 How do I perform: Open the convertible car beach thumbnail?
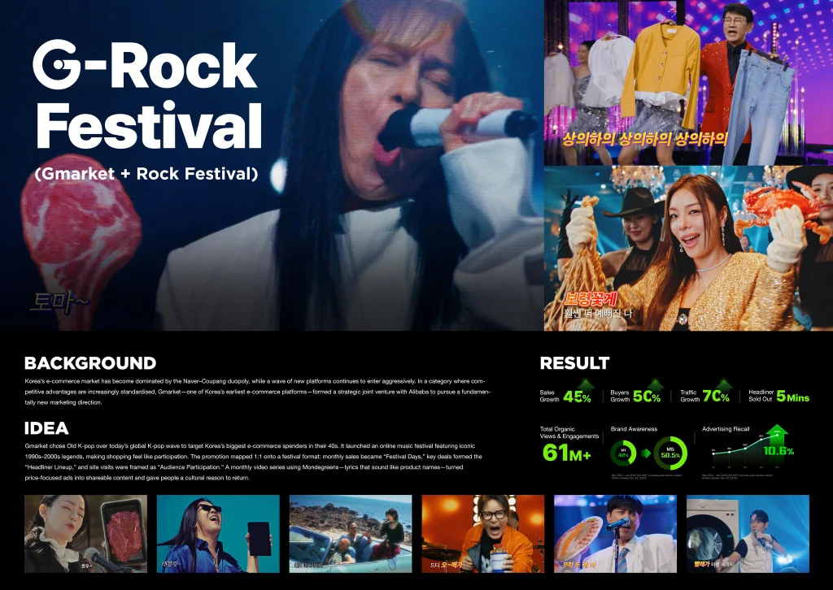click(351, 534)
